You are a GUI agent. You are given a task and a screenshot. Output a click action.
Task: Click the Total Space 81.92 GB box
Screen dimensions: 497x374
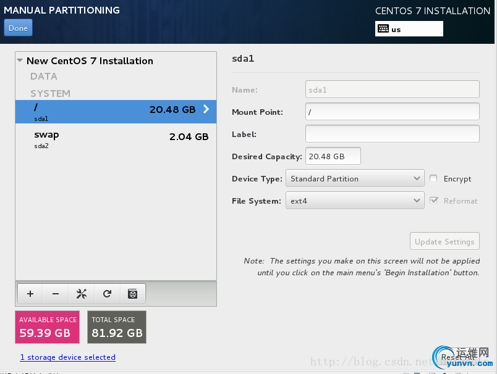[x=117, y=327]
